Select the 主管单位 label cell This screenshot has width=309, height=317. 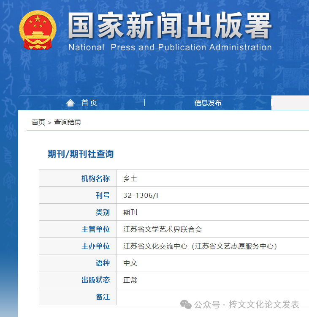pyautogui.click(x=78, y=229)
